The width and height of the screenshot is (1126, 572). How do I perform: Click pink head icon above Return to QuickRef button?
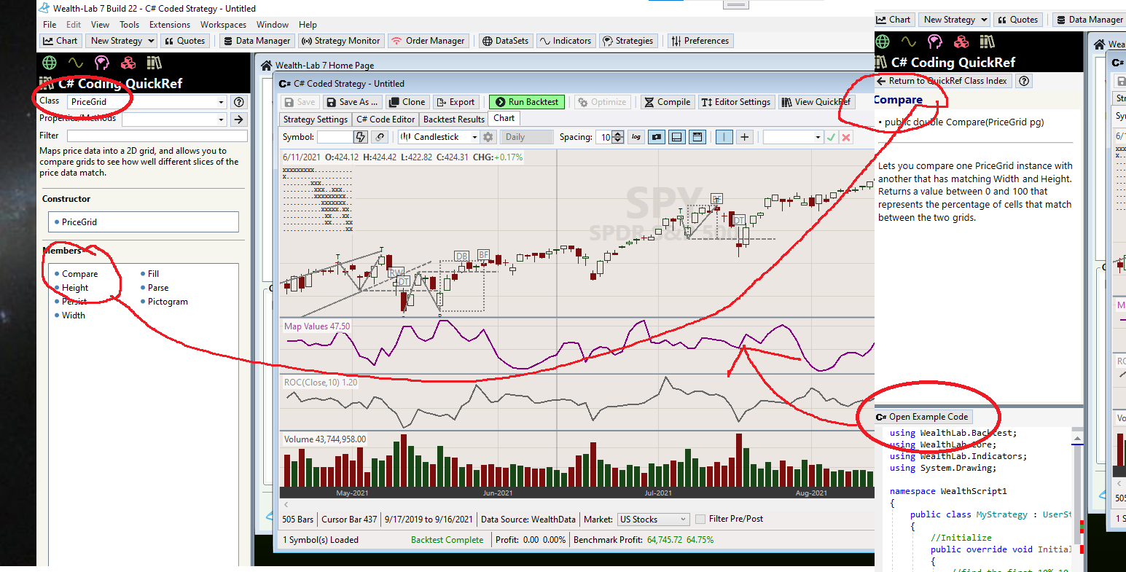pyautogui.click(x=935, y=42)
